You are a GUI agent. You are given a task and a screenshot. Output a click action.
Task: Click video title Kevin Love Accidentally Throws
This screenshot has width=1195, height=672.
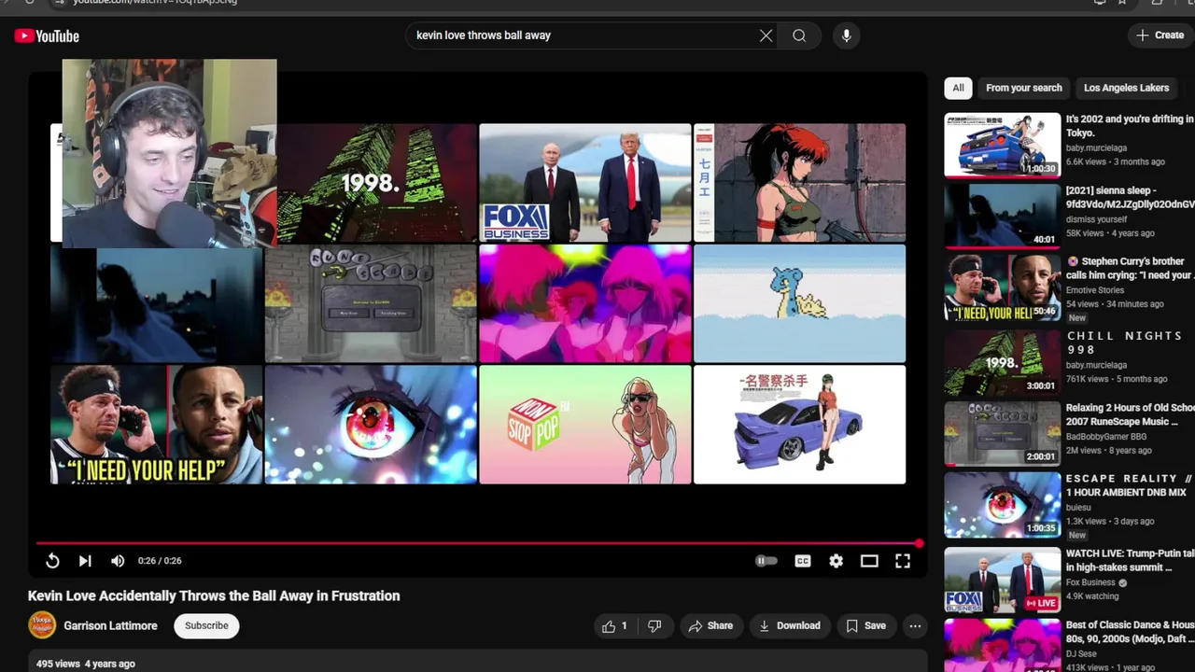tap(214, 595)
